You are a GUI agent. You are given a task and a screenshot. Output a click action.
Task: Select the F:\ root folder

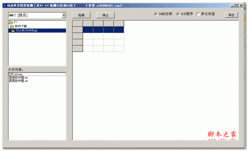[37, 22]
